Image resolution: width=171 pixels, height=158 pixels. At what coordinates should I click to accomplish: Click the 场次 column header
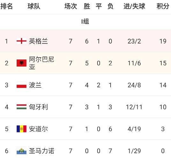(71, 6)
